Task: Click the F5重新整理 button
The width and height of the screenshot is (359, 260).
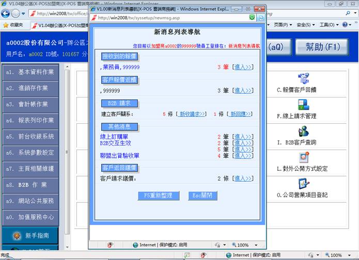Action: (157, 196)
